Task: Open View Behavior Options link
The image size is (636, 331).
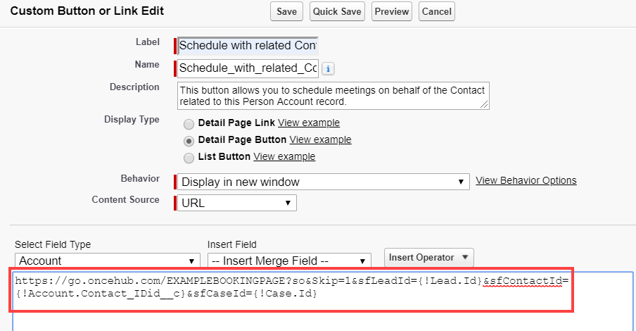Action: tap(526, 180)
